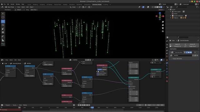Image resolution: width=200 pixels, height=112 pixels.
Task: Open the Object properties tab (orange square)
Action: 167,60
